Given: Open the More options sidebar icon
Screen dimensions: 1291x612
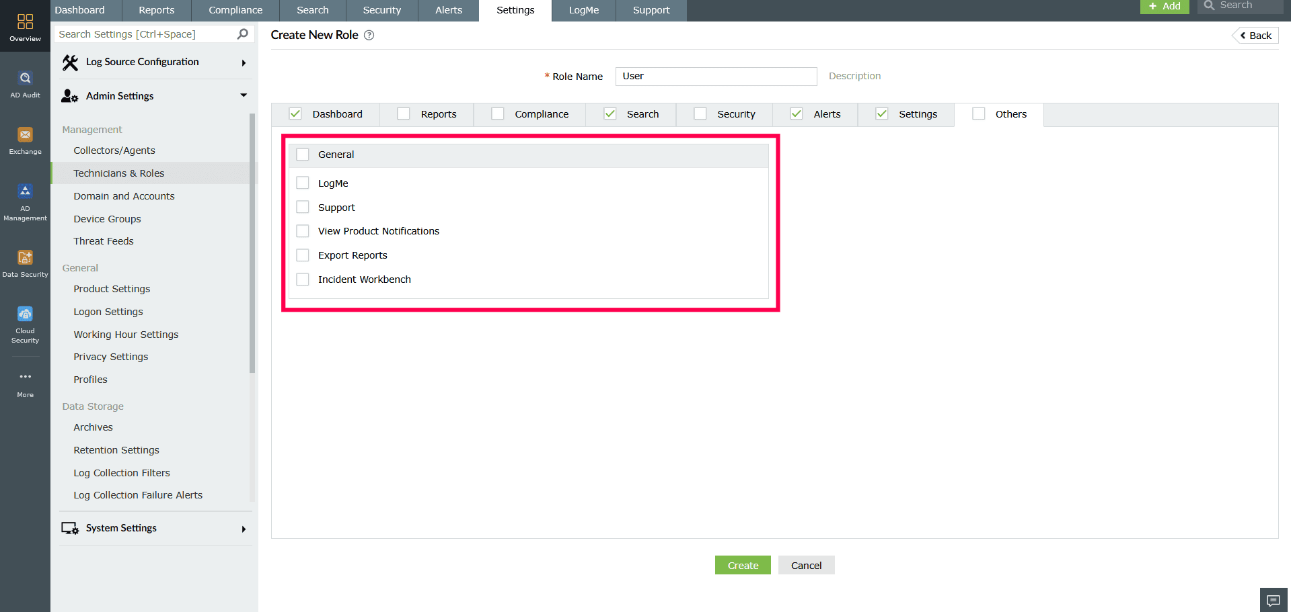Looking at the screenshot, I should 25,380.
